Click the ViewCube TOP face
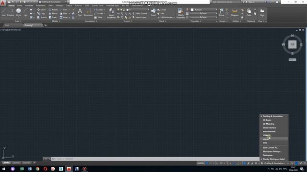Screen dimensions: 307x172 (292, 44)
